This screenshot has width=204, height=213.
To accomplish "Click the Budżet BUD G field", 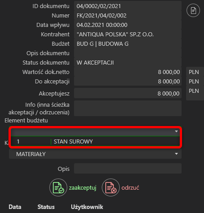I will (128, 44).
